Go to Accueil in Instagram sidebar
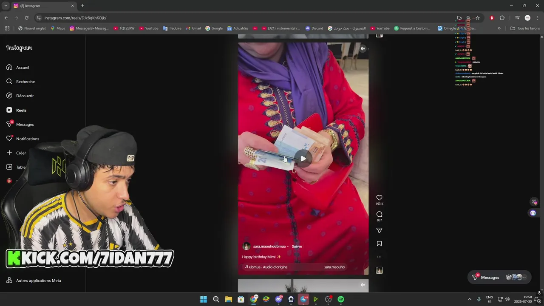 (18, 67)
